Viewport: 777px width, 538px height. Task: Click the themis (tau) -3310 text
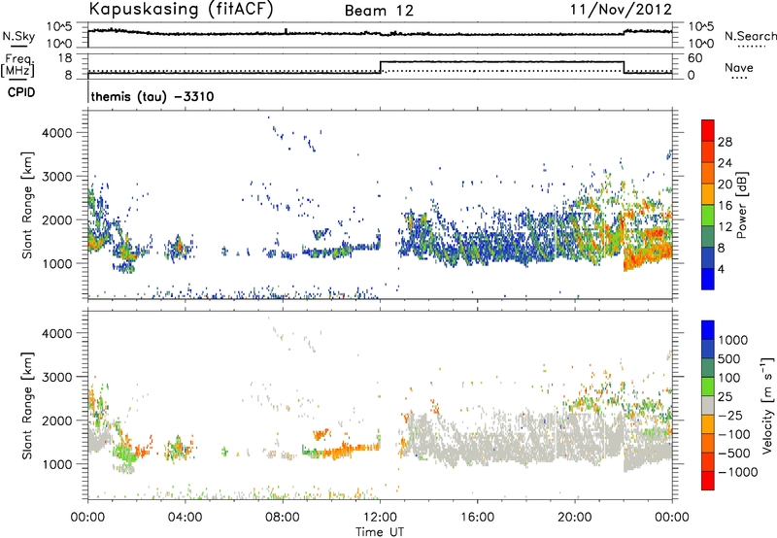click(x=152, y=96)
